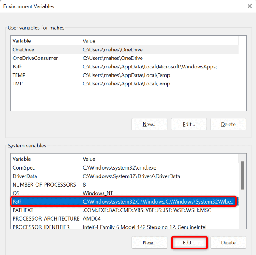Click Delete under system variables
Screen dimensions: 256x255
pos(228,242)
